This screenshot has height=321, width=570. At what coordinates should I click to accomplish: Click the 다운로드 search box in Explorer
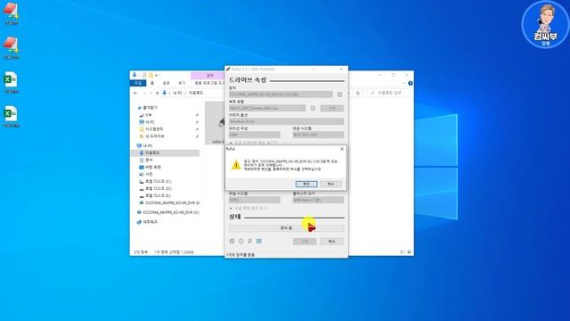[x=388, y=93]
